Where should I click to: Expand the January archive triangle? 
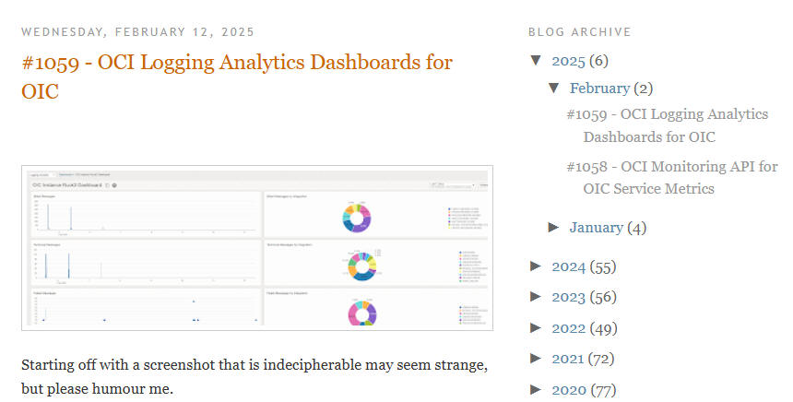(553, 227)
